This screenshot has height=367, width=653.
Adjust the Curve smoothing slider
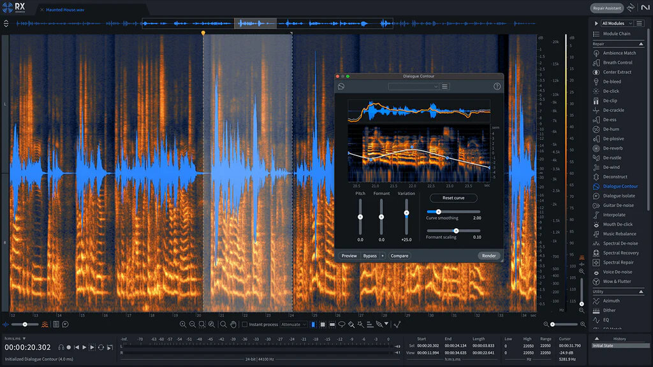click(x=440, y=211)
